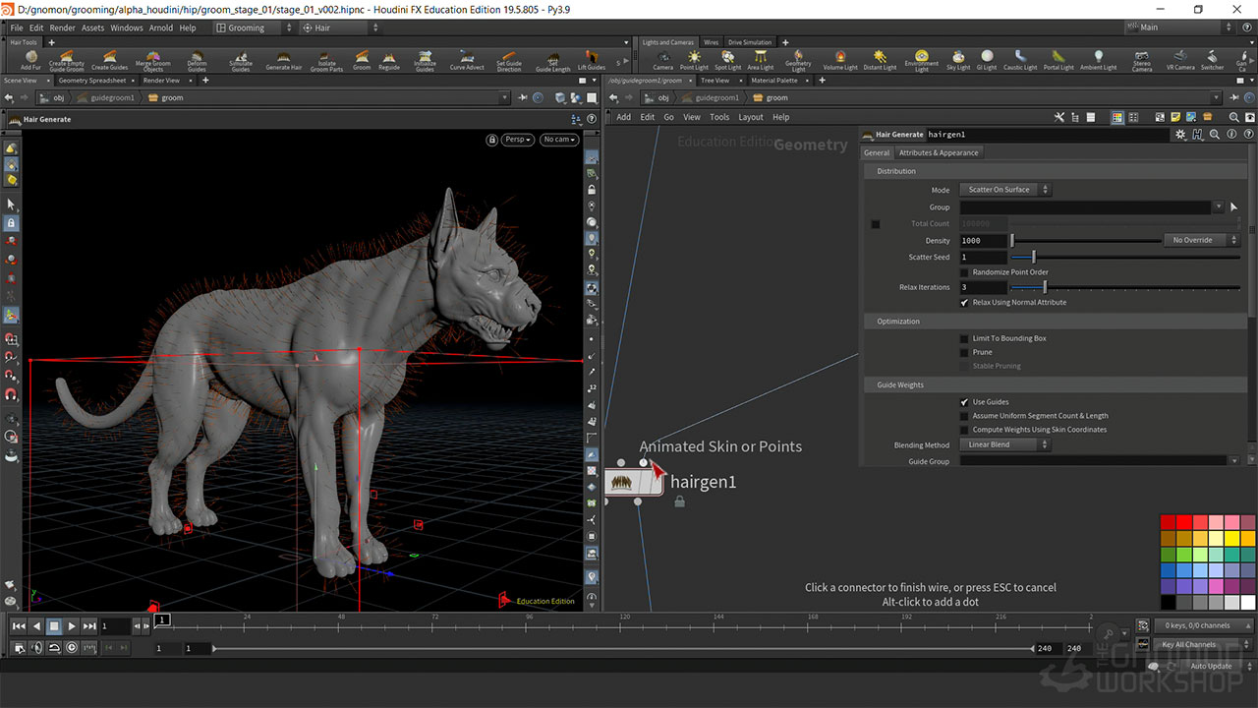Switch to Attributes & Appearance tab
This screenshot has width=1258, height=708.
click(x=939, y=152)
